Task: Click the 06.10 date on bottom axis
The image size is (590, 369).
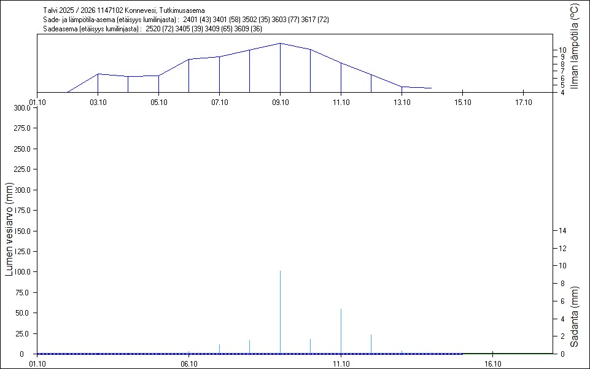Action: coord(188,363)
